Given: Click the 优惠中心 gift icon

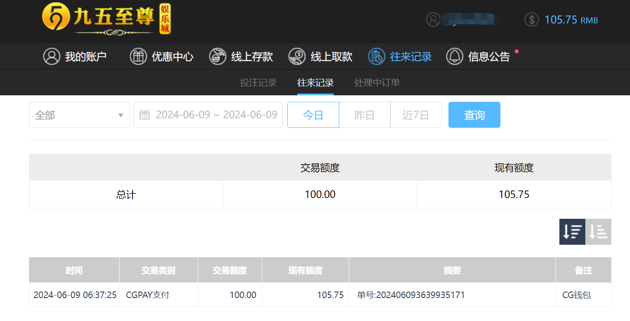Looking at the screenshot, I should (x=139, y=56).
